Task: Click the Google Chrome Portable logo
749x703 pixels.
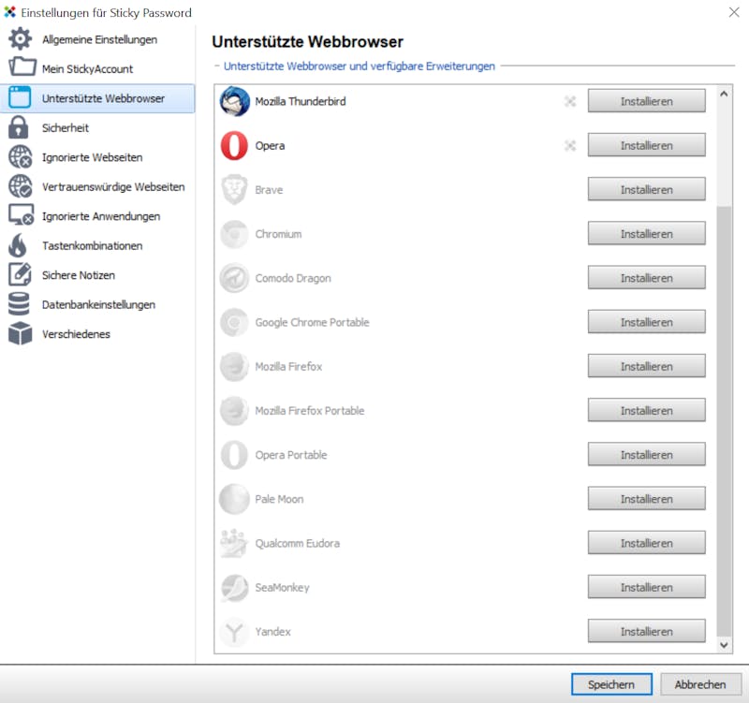Action: [x=234, y=322]
